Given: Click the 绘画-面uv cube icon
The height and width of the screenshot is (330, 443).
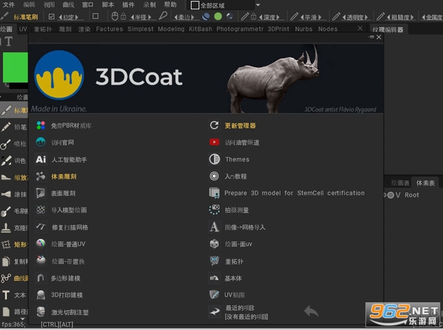Looking at the screenshot, I should 214,244.
